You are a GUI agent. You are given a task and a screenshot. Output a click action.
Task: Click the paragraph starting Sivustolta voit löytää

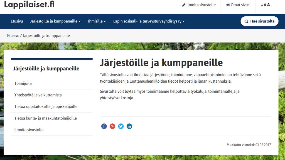pos(170,95)
